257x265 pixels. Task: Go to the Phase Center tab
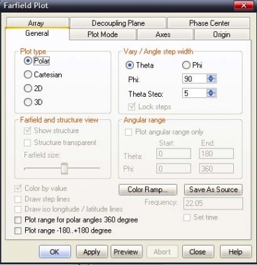point(209,23)
